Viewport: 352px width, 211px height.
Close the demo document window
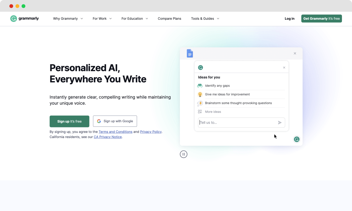point(295,53)
